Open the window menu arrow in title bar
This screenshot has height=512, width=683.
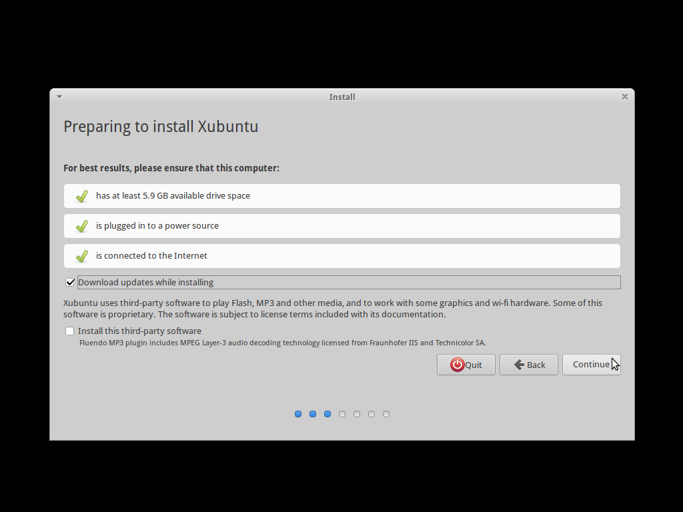(59, 97)
